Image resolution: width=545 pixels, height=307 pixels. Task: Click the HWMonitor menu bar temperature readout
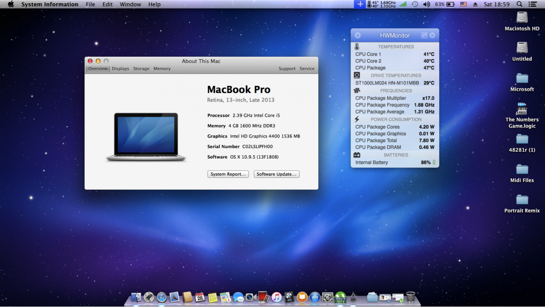coord(381,4)
